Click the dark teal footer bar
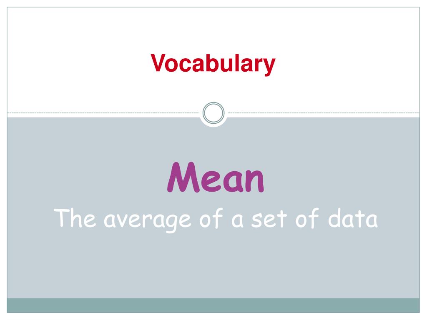The height and width of the screenshot is (320, 427). pos(213,305)
